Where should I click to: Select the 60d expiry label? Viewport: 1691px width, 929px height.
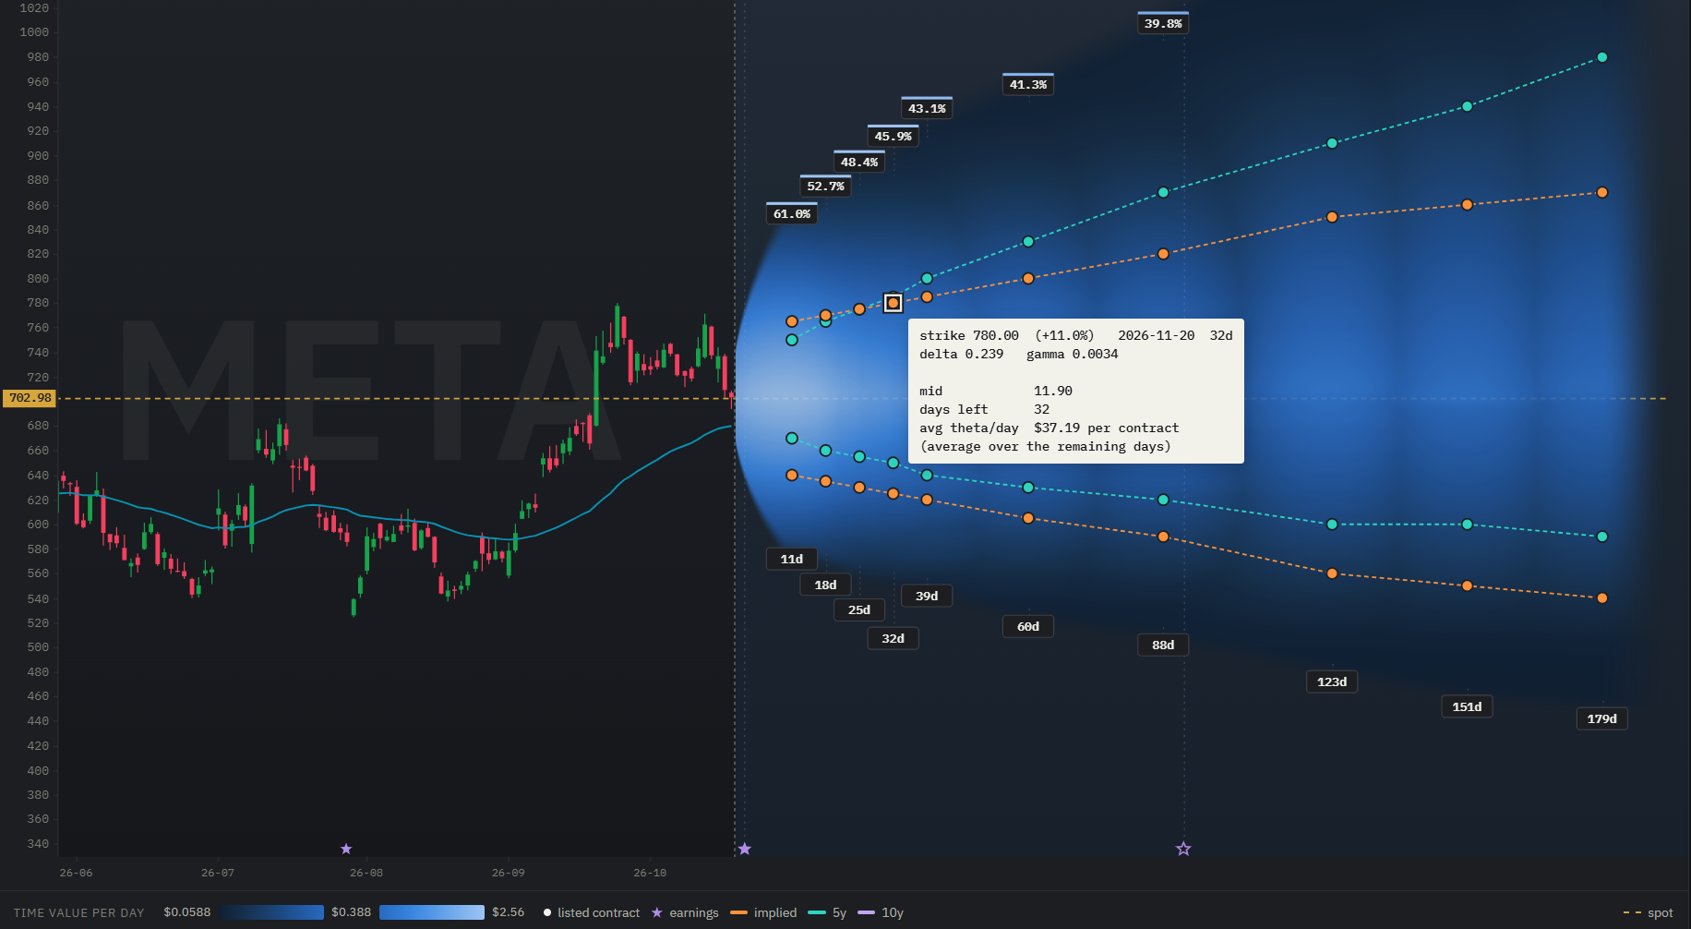[1028, 626]
